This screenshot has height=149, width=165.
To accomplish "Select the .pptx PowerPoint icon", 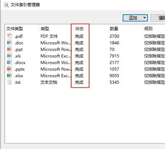I will [9, 69].
